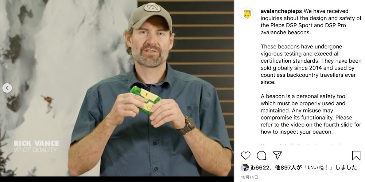
Task: Open the avalanchepieps username link
Action: coord(281,11)
